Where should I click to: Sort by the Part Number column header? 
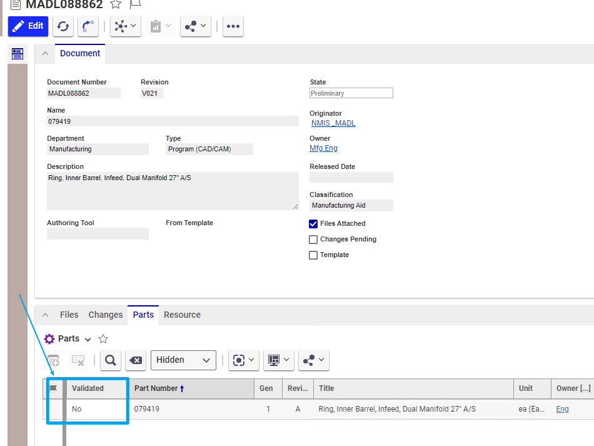(x=156, y=388)
